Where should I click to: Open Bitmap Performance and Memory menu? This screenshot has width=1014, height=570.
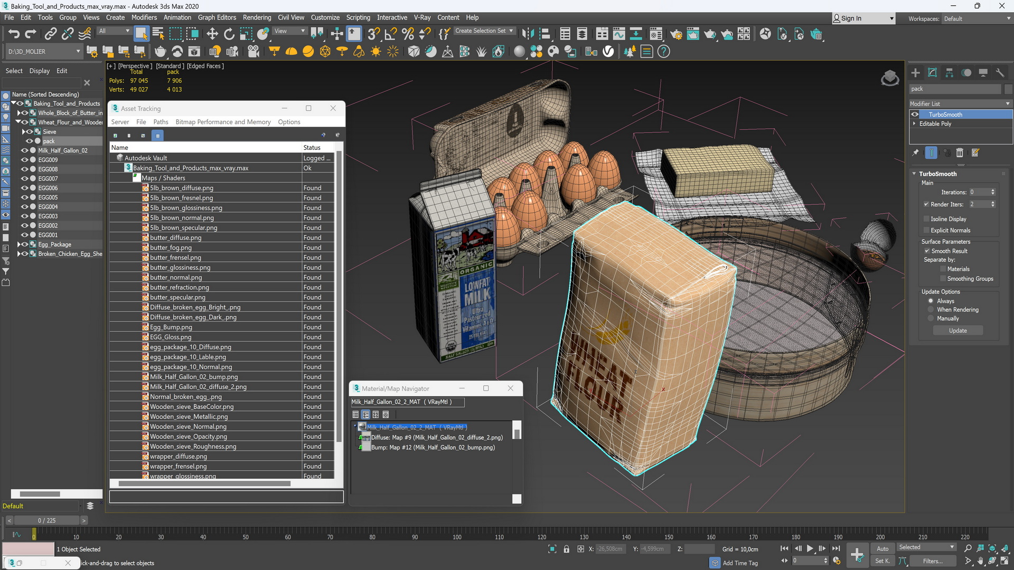[223, 122]
